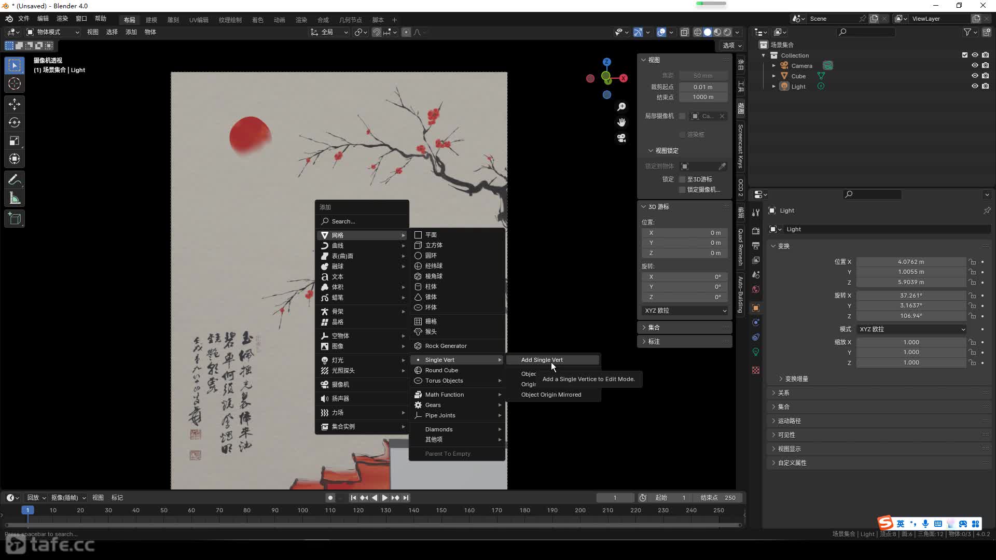Open the World properties tab icon

point(756,289)
